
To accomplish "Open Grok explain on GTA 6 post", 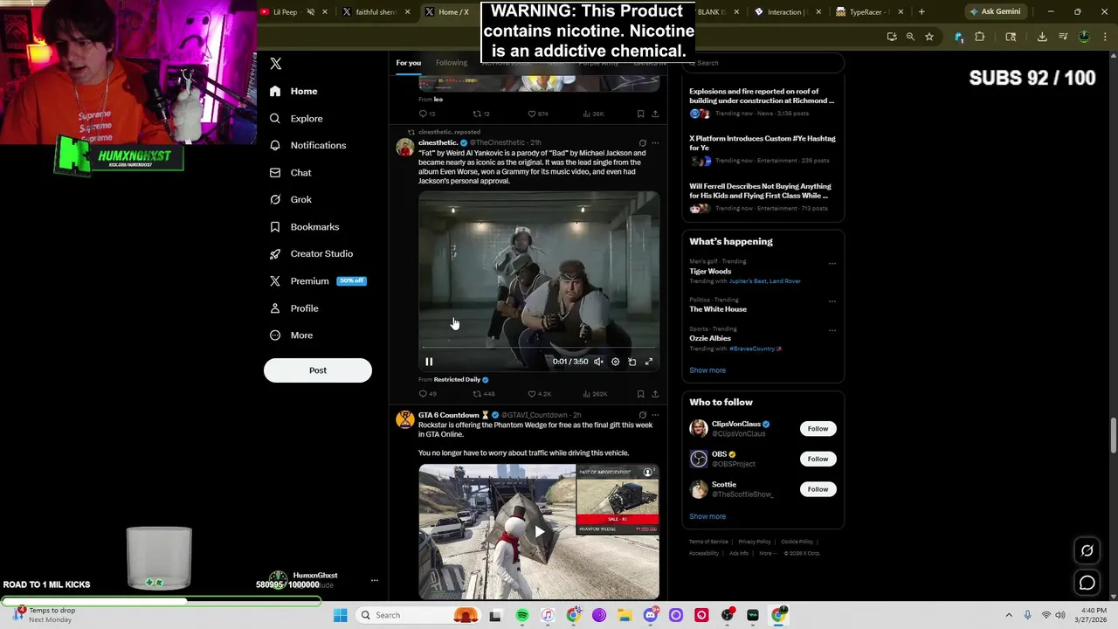I will point(642,415).
